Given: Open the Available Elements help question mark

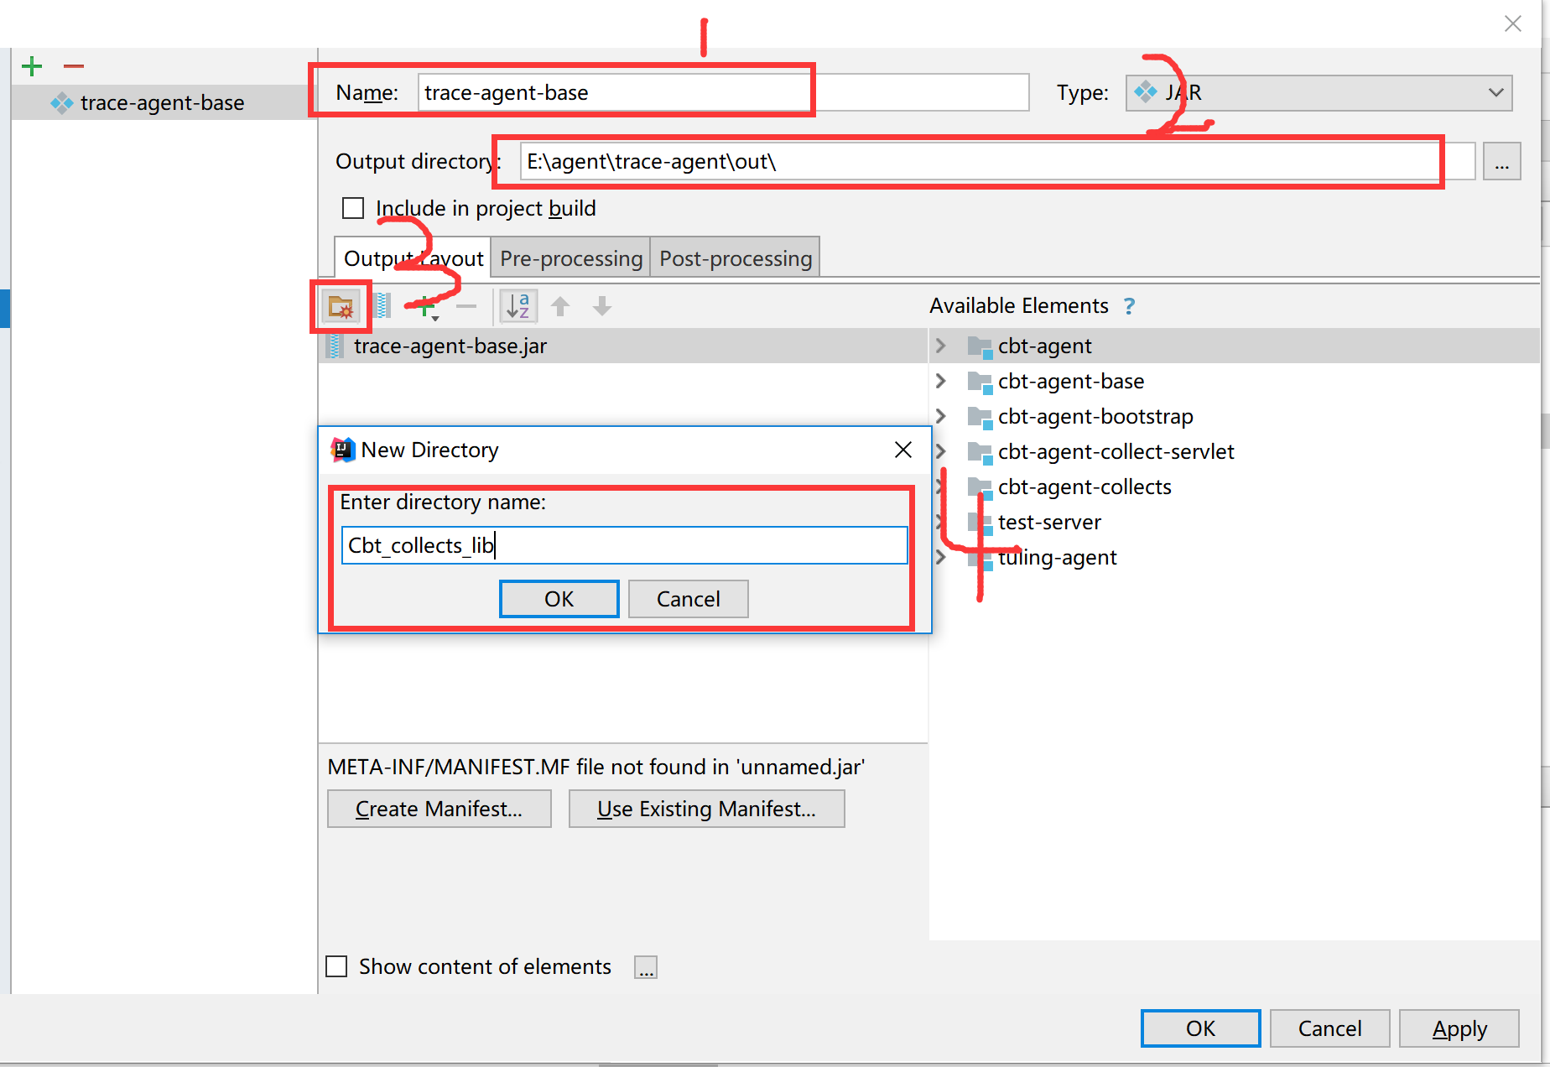Looking at the screenshot, I should (1129, 306).
